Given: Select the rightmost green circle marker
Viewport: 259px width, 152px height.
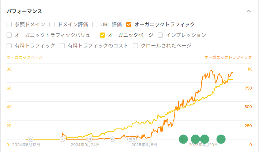Looking at the screenshot, I should click(x=221, y=139).
